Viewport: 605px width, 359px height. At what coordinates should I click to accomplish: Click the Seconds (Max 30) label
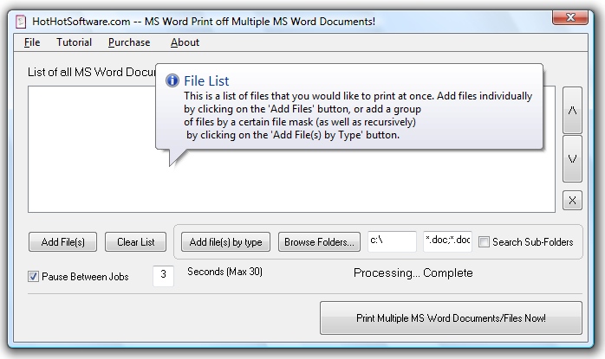(225, 272)
